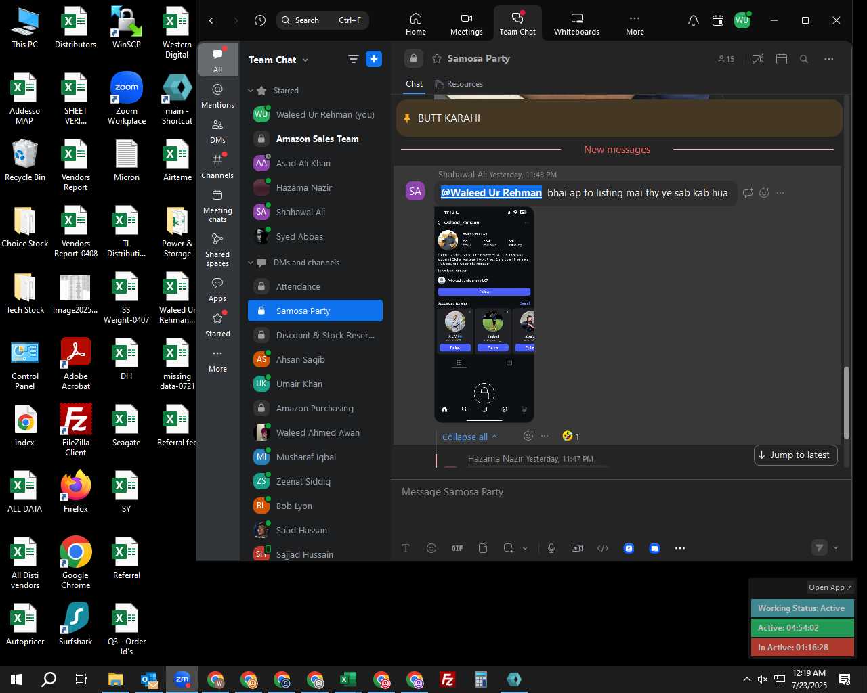
Task: Switch to the Meetings tab
Action: (x=467, y=24)
